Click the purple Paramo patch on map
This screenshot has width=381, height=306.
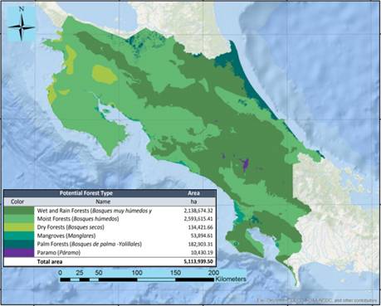245,165
